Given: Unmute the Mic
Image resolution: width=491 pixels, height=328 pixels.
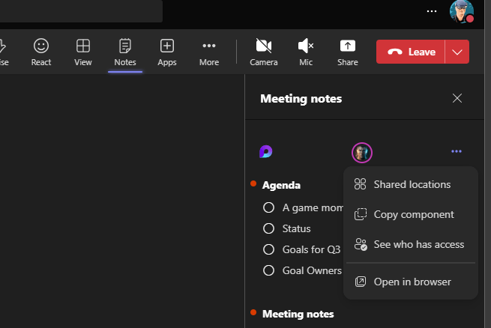Looking at the screenshot, I should (x=306, y=52).
